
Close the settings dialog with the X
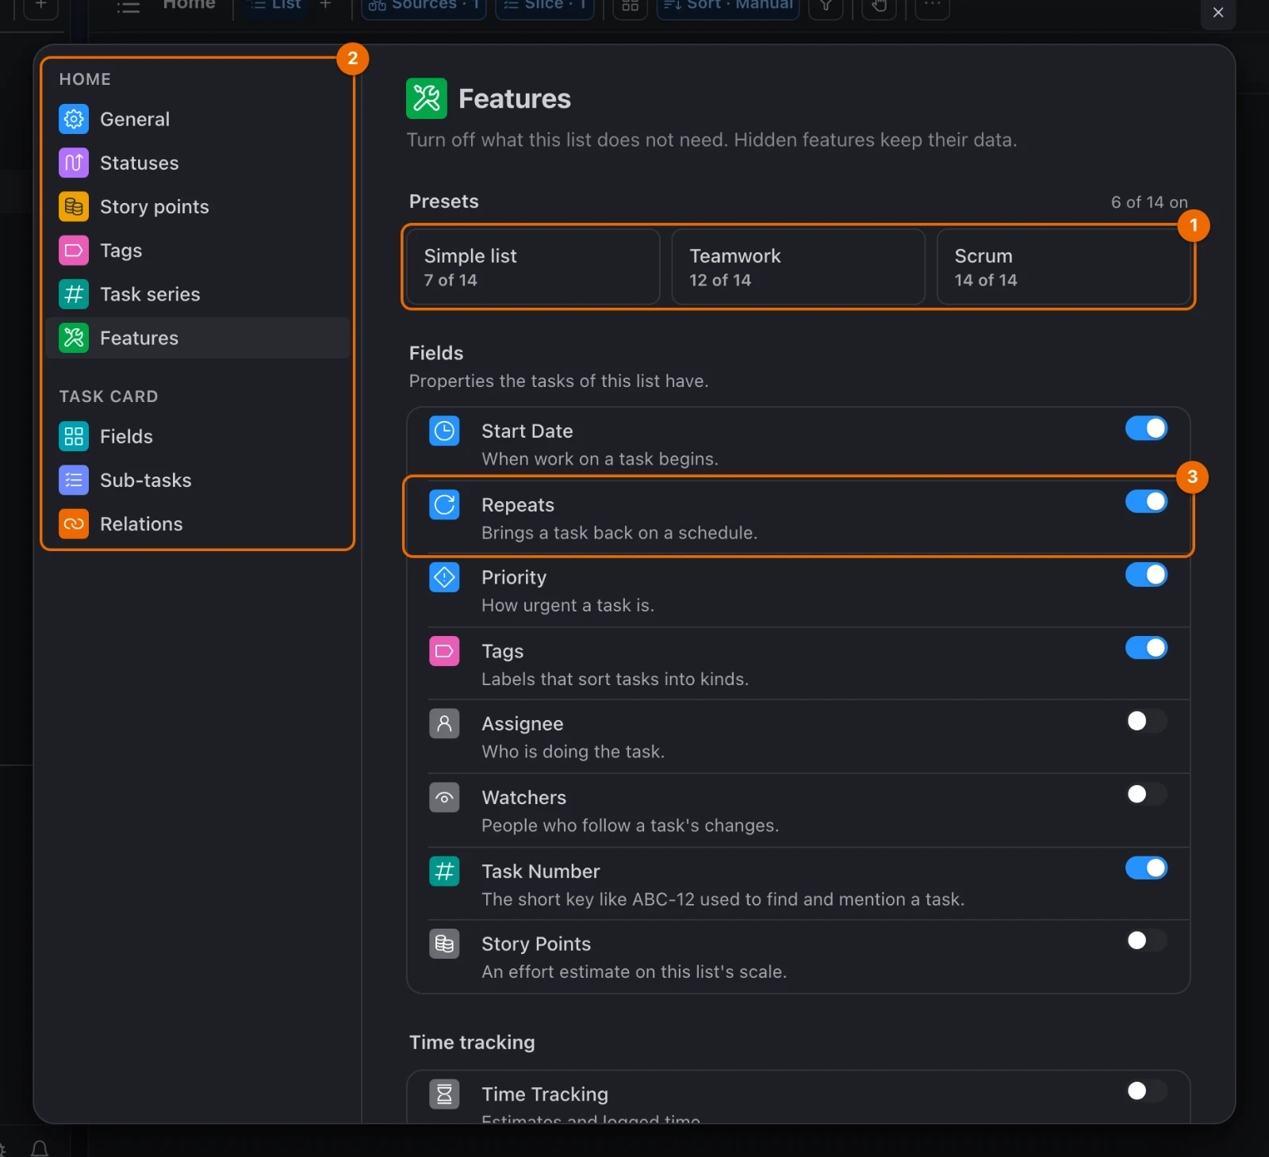(x=1218, y=13)
